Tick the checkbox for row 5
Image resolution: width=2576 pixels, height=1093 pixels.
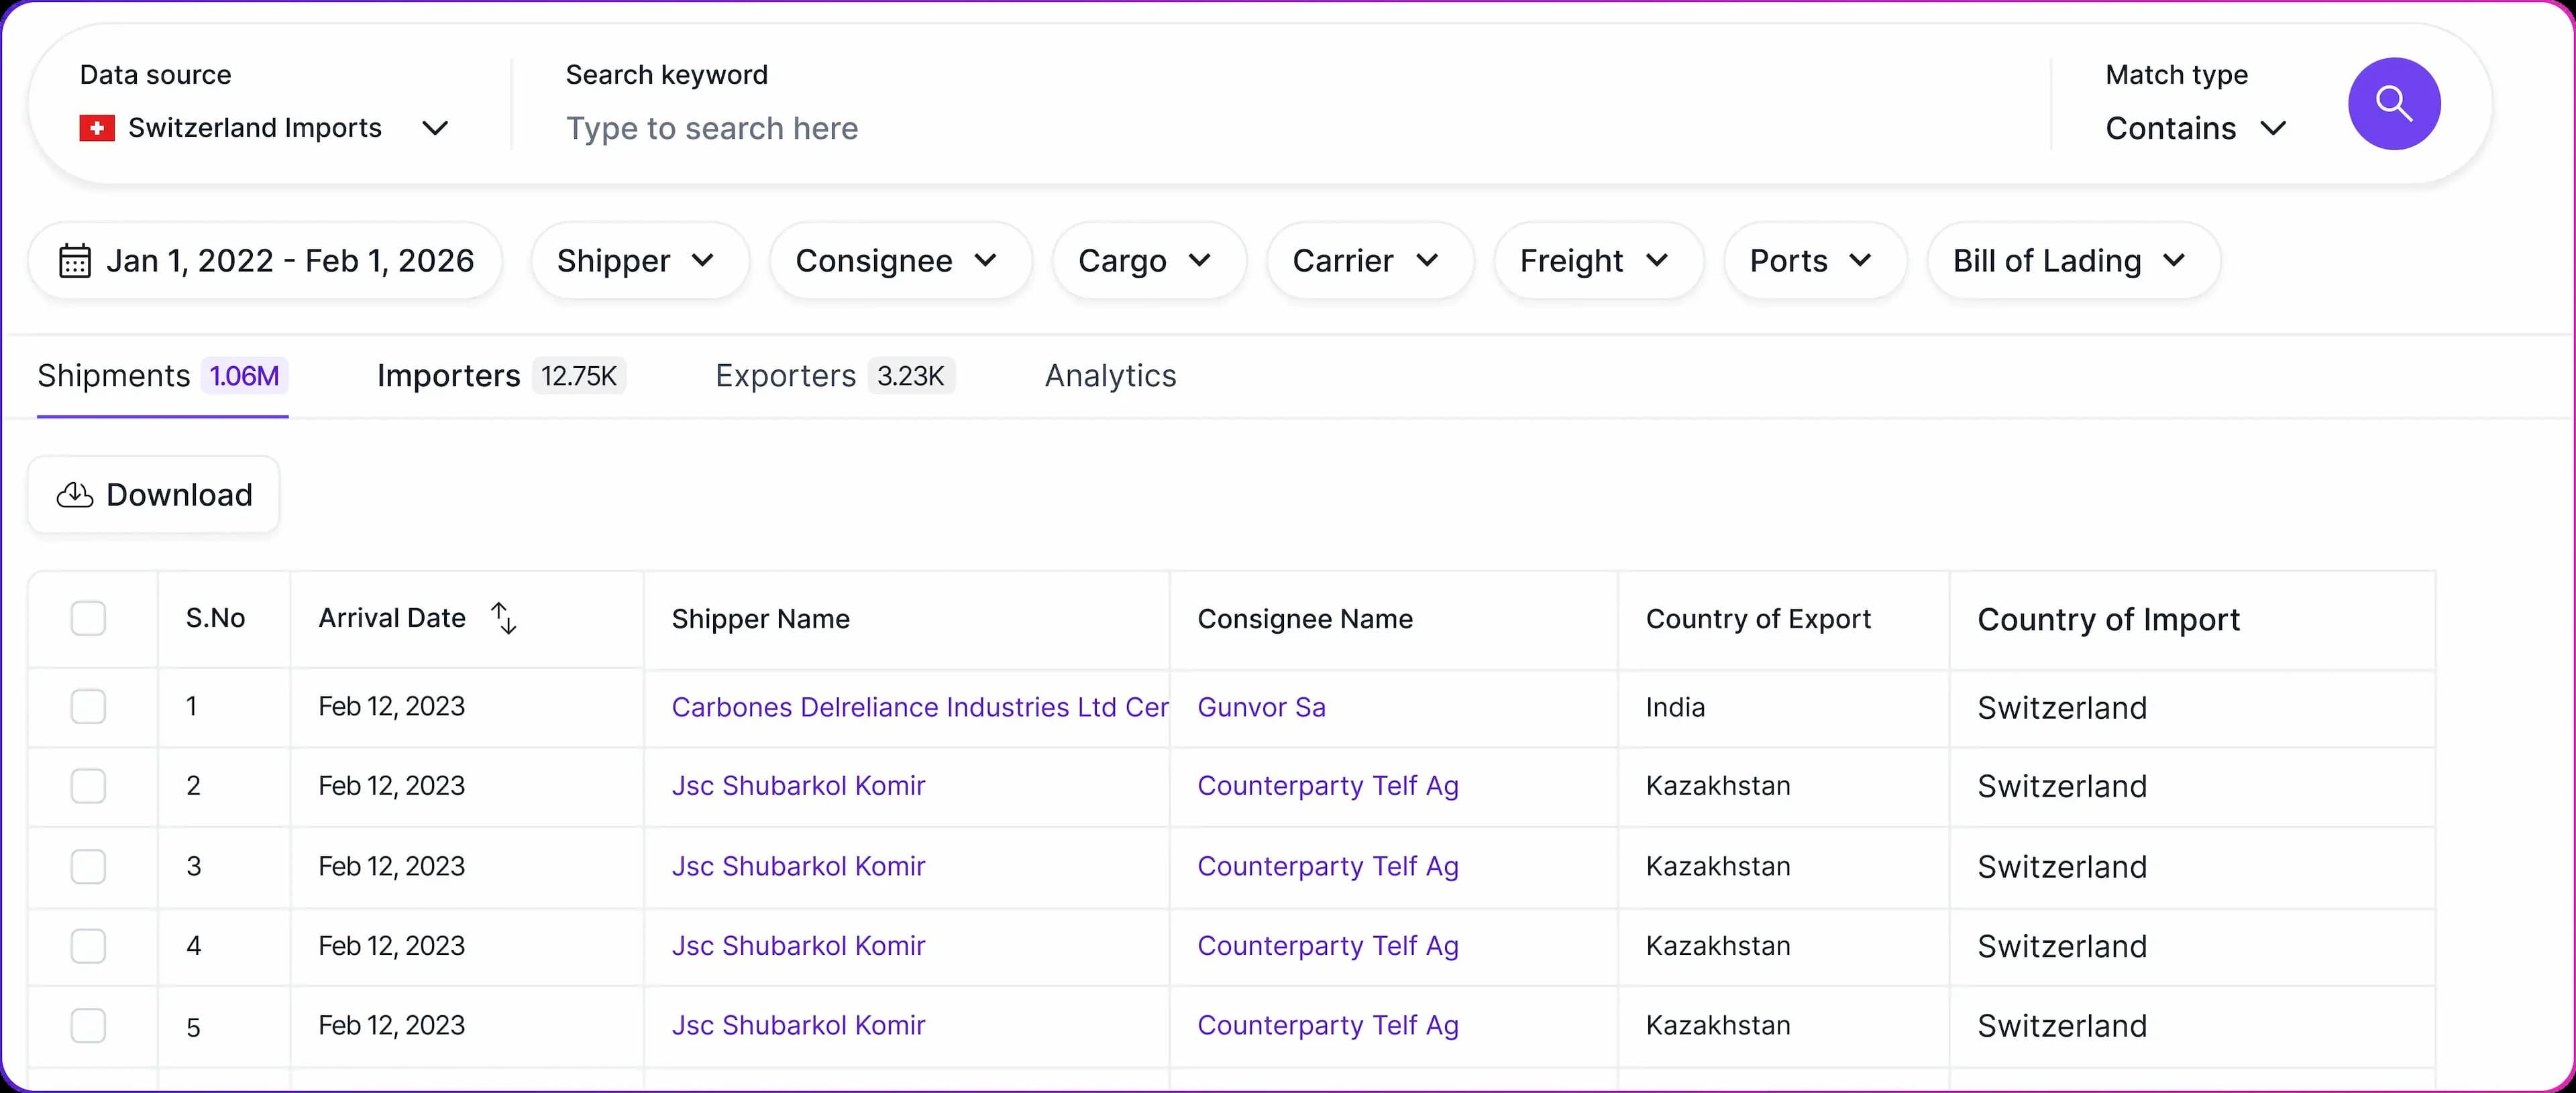(88, 1025)
